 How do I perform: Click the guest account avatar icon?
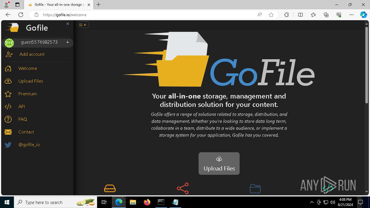tap(9, 43)
